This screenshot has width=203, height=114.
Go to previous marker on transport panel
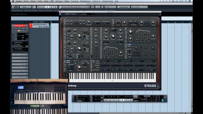(x=105, y=100)
